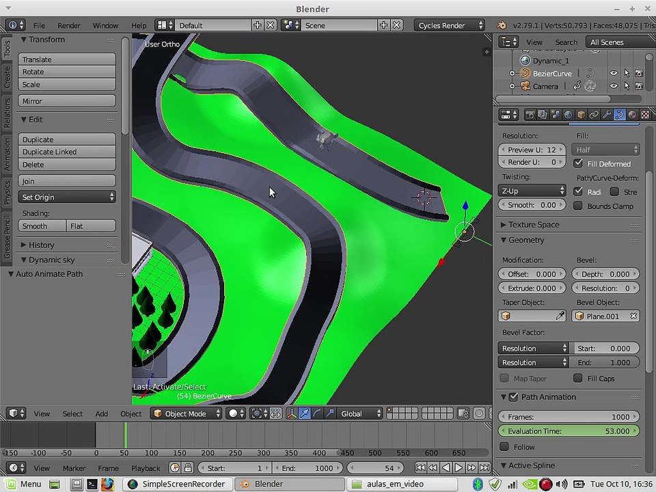The width and height of the screenshot is (656, 492).
Task: Click the pivot point selector icon
Action: (x=260, y=413)
